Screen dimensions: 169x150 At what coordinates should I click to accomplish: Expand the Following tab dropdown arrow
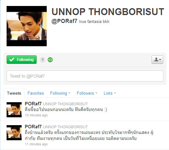[69, 93]
